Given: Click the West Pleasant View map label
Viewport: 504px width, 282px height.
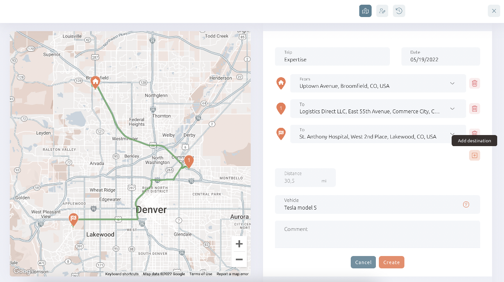Looking at the screenshot, I should [x=46, y=214].
